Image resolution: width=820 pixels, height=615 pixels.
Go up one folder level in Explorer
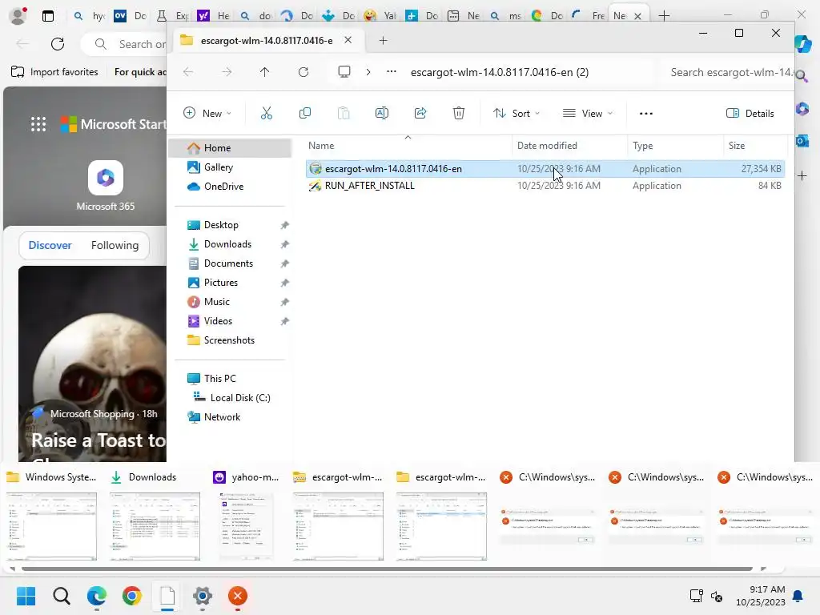264,72
